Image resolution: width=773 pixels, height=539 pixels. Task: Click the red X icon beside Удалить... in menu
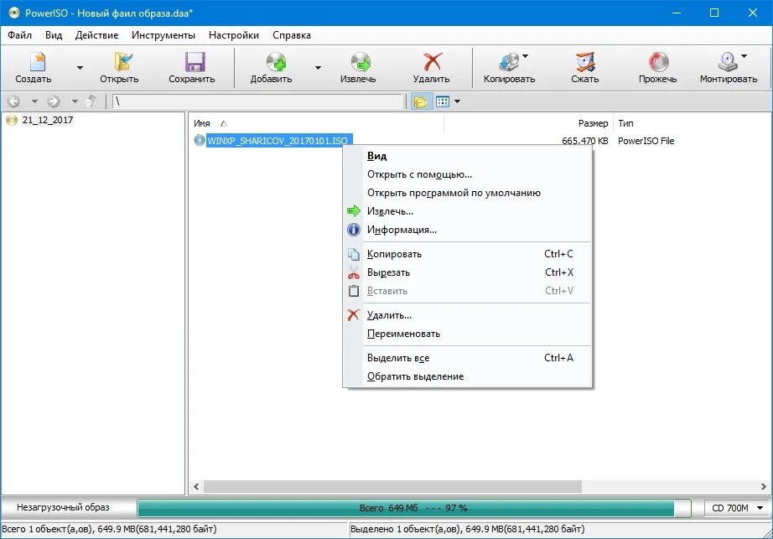[x=353, y=315]
